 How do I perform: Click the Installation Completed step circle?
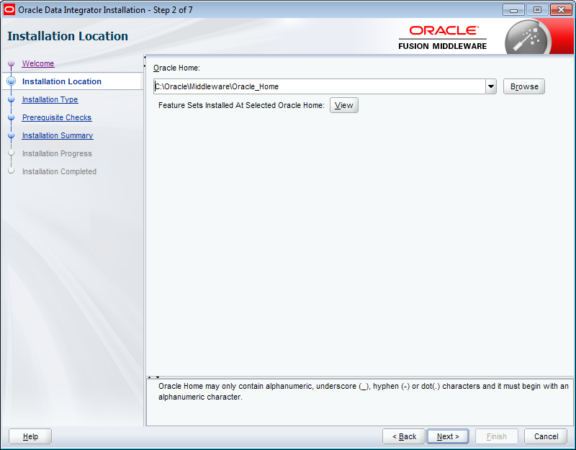[x=10, y=171]
